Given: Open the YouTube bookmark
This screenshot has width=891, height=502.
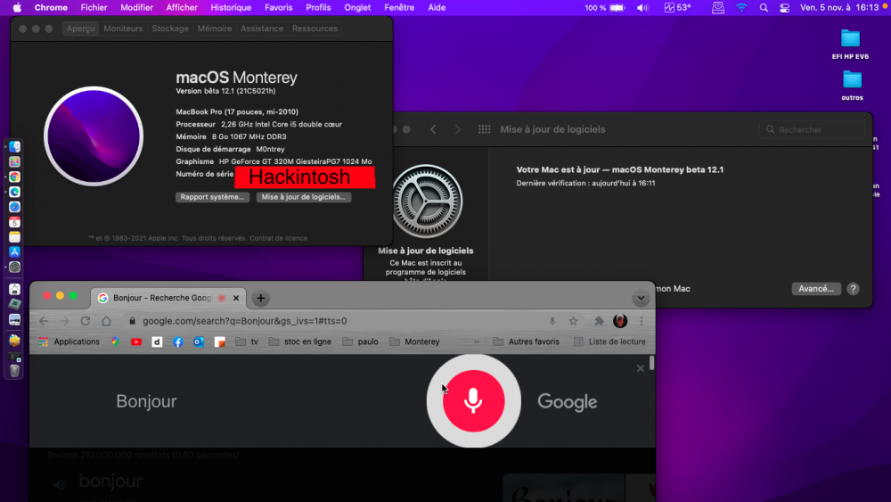Looking at the screenshot, I should [136, 342].
